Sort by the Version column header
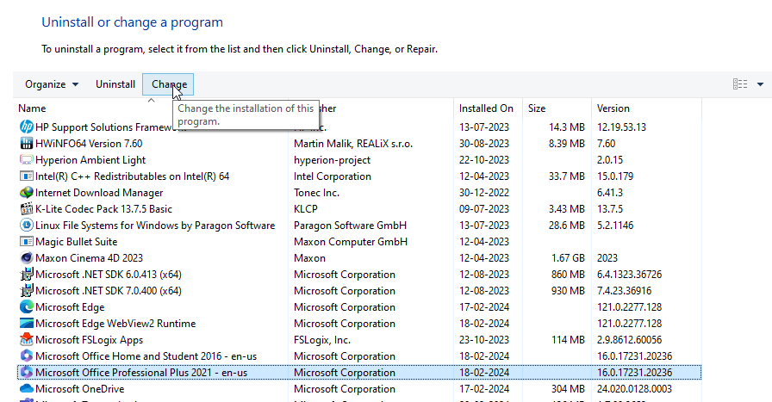The image size is (772, 402). pos(613,108)
